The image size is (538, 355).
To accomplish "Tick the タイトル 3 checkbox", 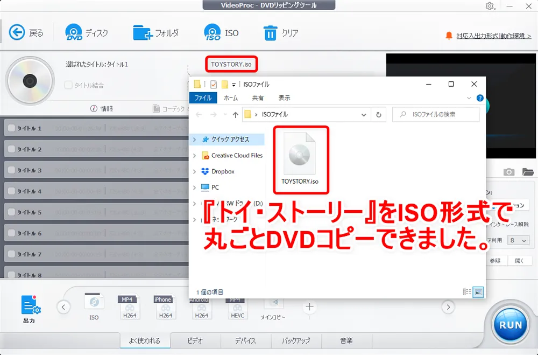I will tap(11, 170).
